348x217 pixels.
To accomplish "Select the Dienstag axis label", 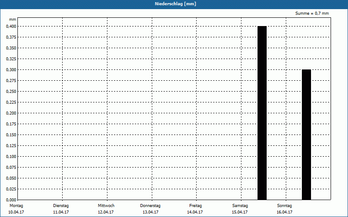I will coord(61,206).
